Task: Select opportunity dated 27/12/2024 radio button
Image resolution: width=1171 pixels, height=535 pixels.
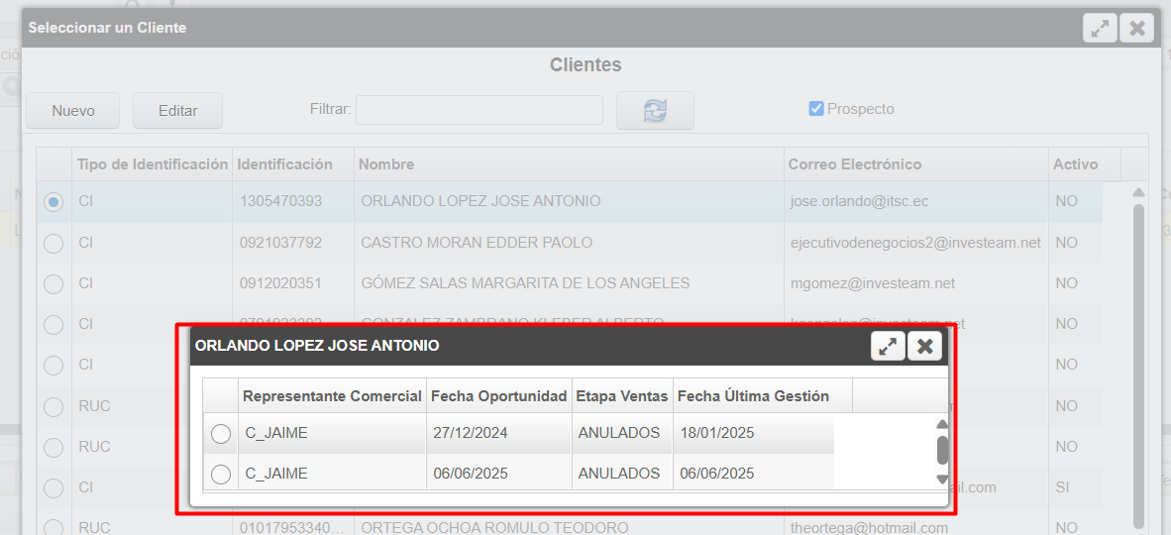Action: [221, 434]
